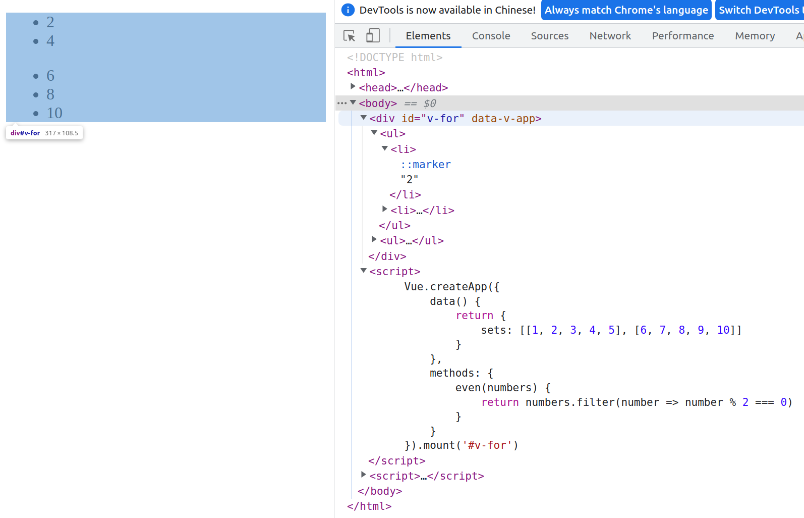The width and height of the screenshot is (804, 518).
Task: Select the ::marker pseudo-element
Action: coord(426,165)
